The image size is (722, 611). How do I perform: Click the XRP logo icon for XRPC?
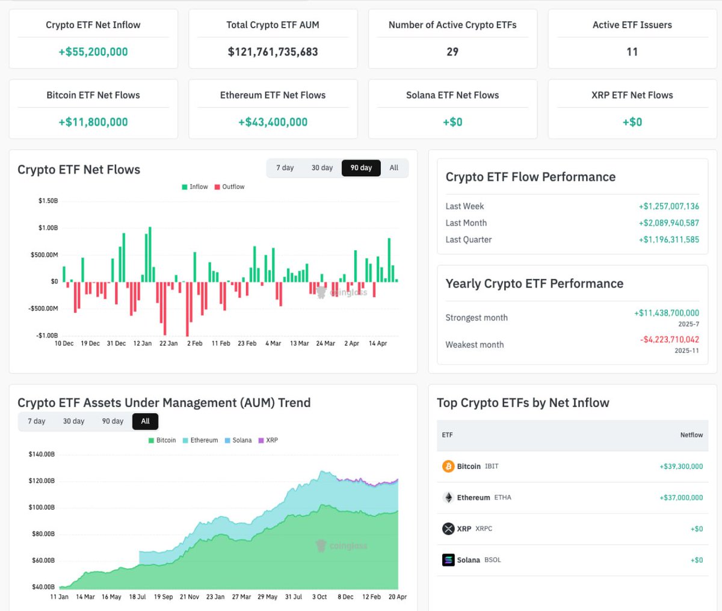pyautogui.click(x=448, y=529)
